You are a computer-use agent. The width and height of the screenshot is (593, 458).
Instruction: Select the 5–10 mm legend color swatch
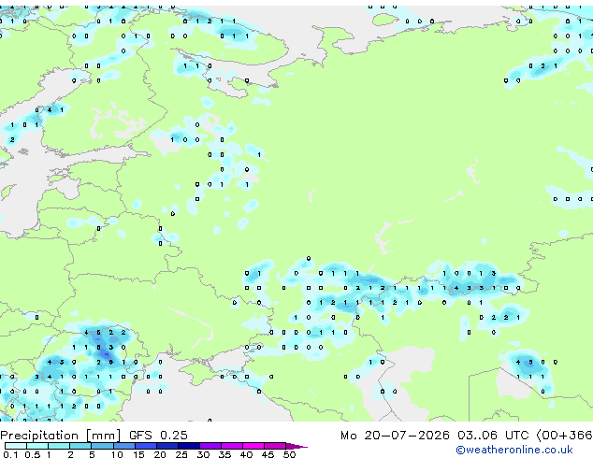tap(102, 446)
